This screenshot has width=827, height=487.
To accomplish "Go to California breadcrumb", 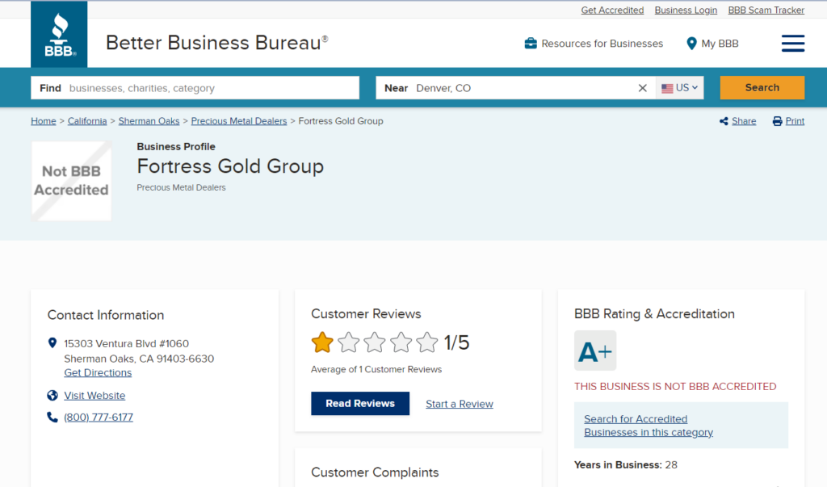I will (x=87, y=121).
